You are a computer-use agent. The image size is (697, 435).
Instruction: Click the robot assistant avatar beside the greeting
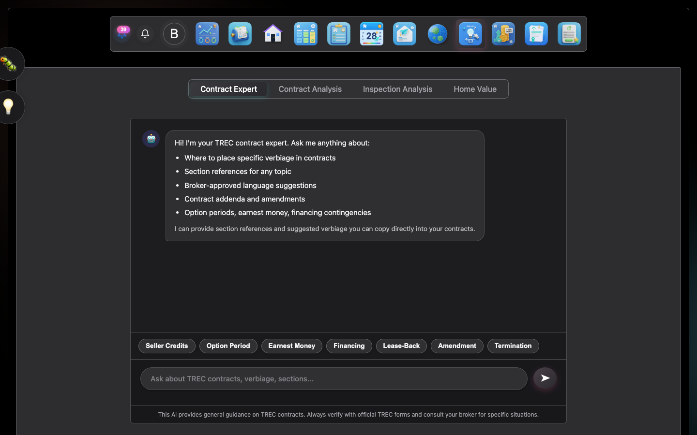(x=151, y=139)
